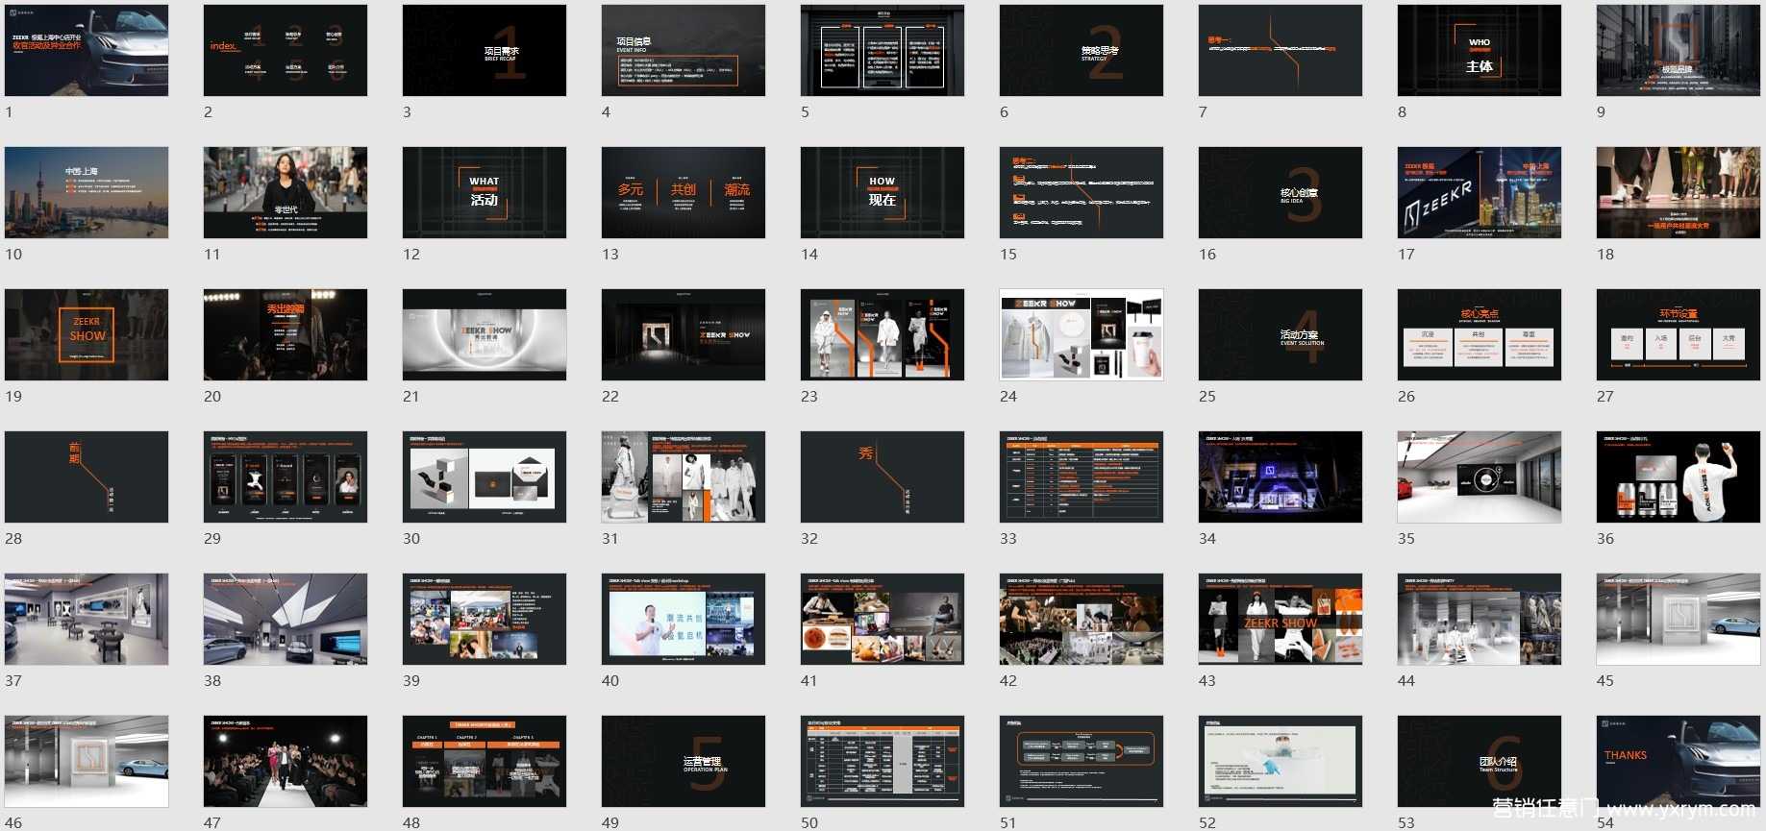This screenshot has width=1766, height=831.
Task: Select slide 26 核心亮点 thumbnail
Action: coord(1480,334)
